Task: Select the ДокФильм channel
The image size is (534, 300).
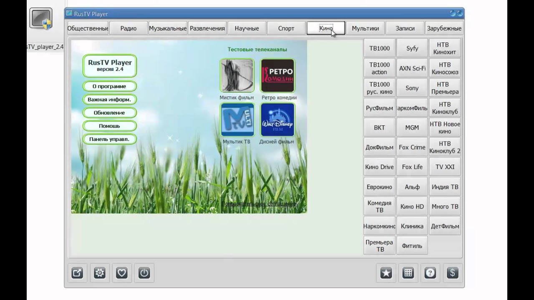Action: (379, 147)
